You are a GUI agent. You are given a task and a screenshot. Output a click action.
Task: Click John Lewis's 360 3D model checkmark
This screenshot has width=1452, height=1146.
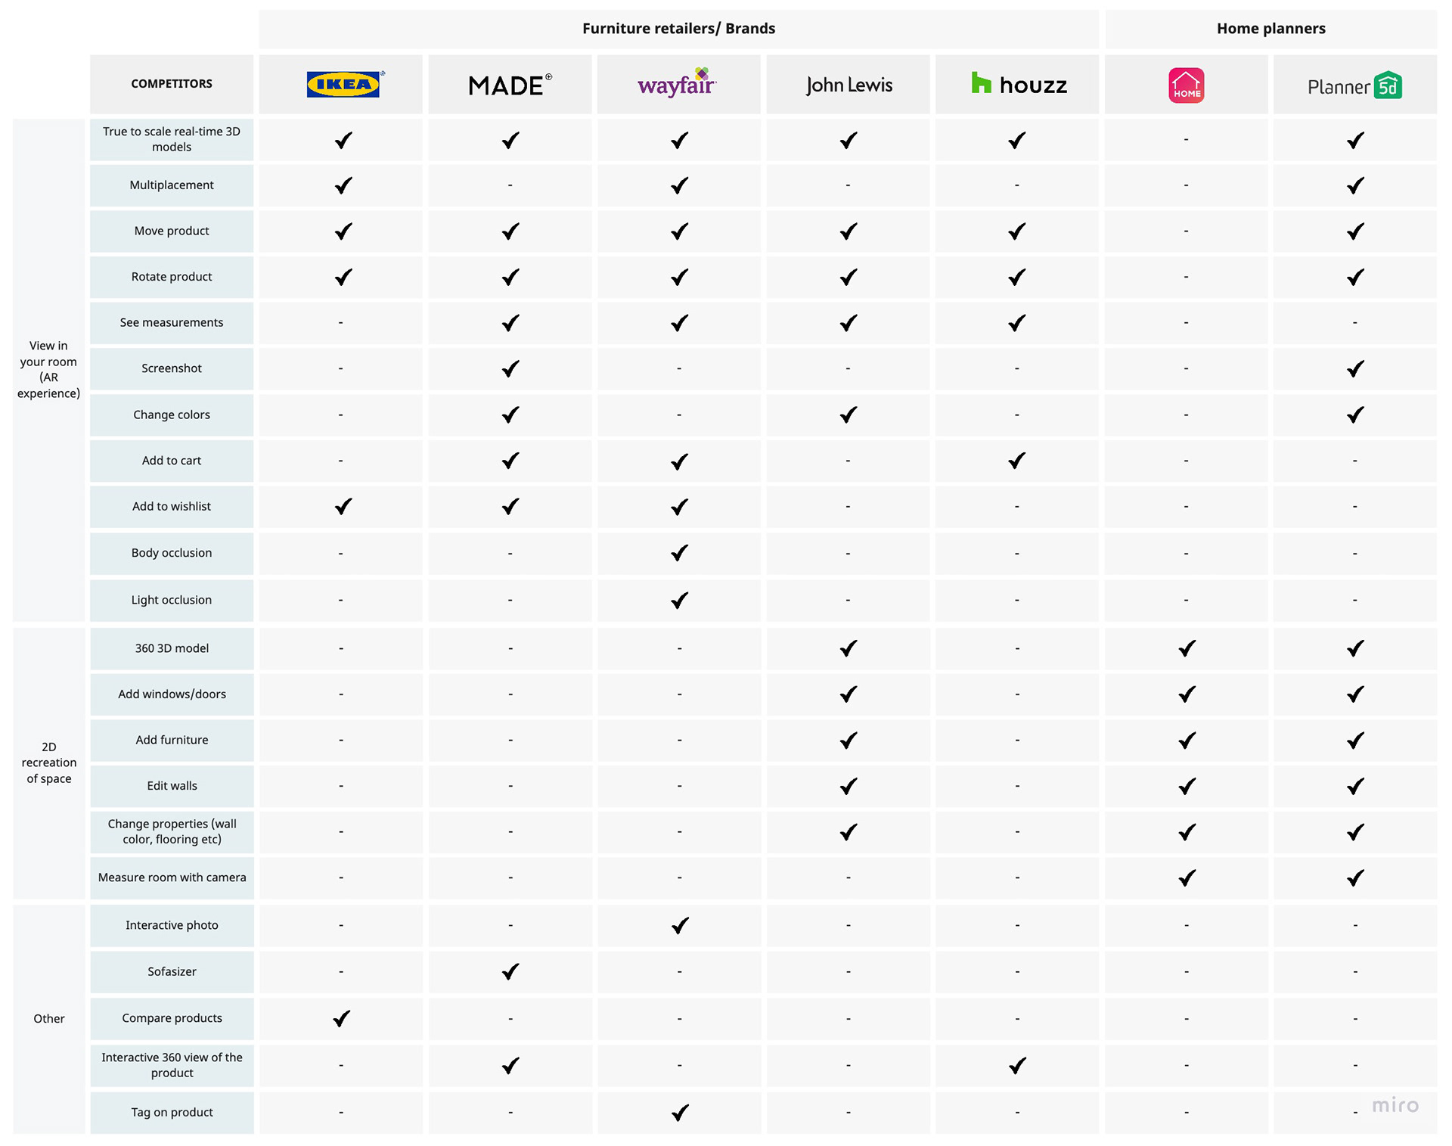[849, 648]
